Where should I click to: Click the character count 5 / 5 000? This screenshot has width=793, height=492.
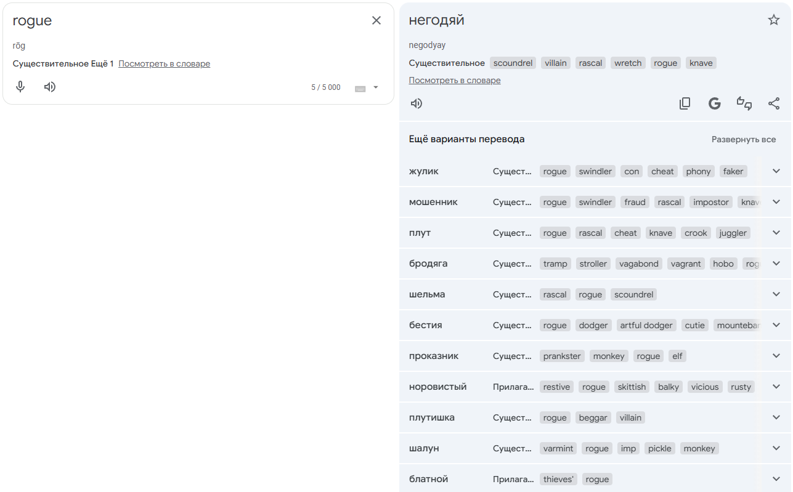(x=326, y=87)
